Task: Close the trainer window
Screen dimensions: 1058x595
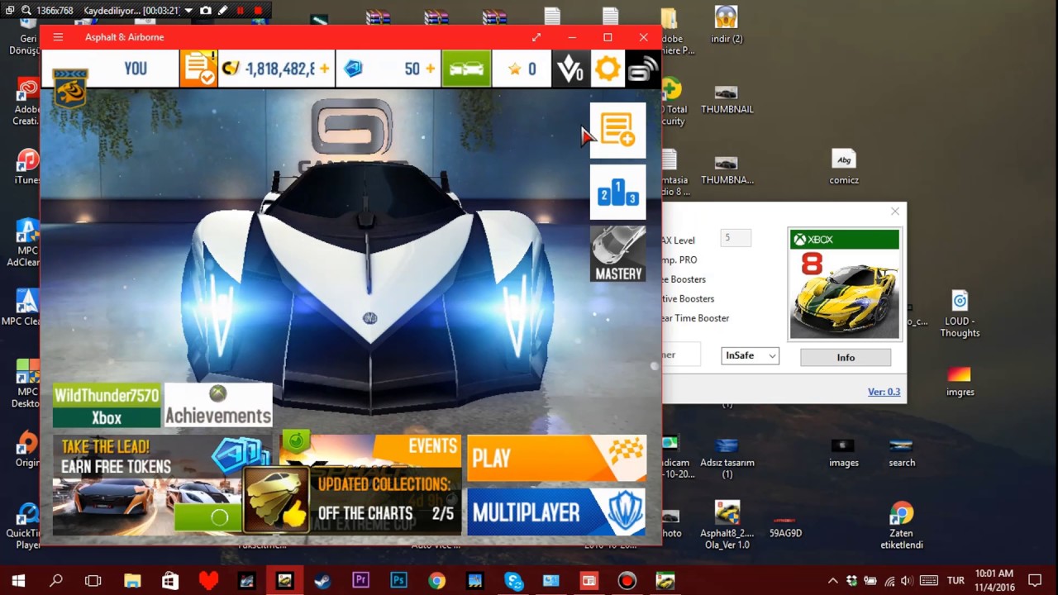Action: pyautogui.click(x=894, y=212)
